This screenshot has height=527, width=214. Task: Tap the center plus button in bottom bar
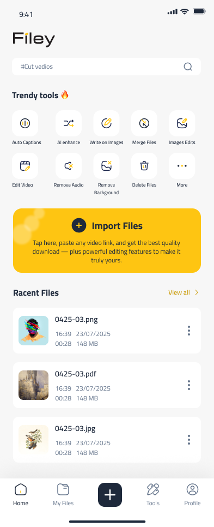pyautogui.click(x=110, y=495)
